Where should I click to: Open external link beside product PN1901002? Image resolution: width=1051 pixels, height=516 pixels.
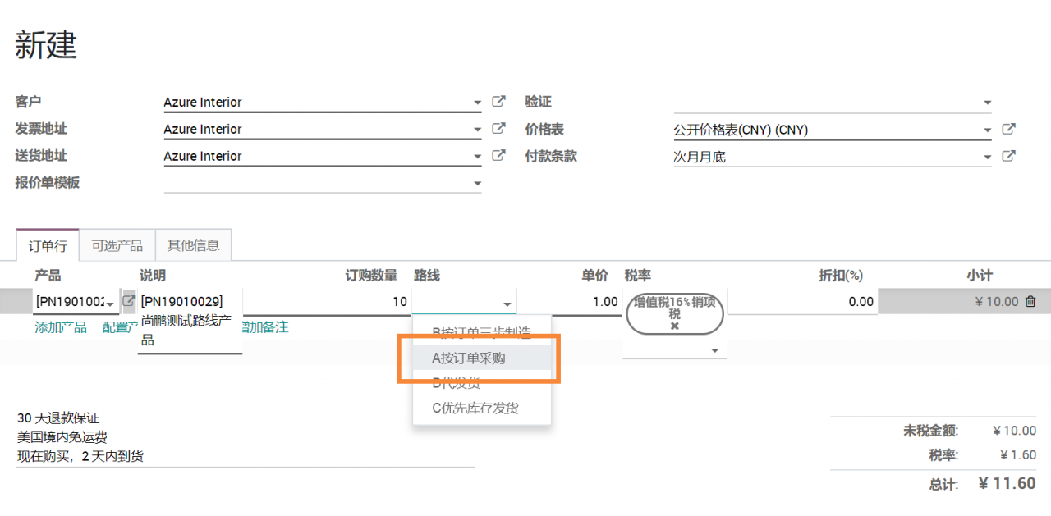[129, 301]
